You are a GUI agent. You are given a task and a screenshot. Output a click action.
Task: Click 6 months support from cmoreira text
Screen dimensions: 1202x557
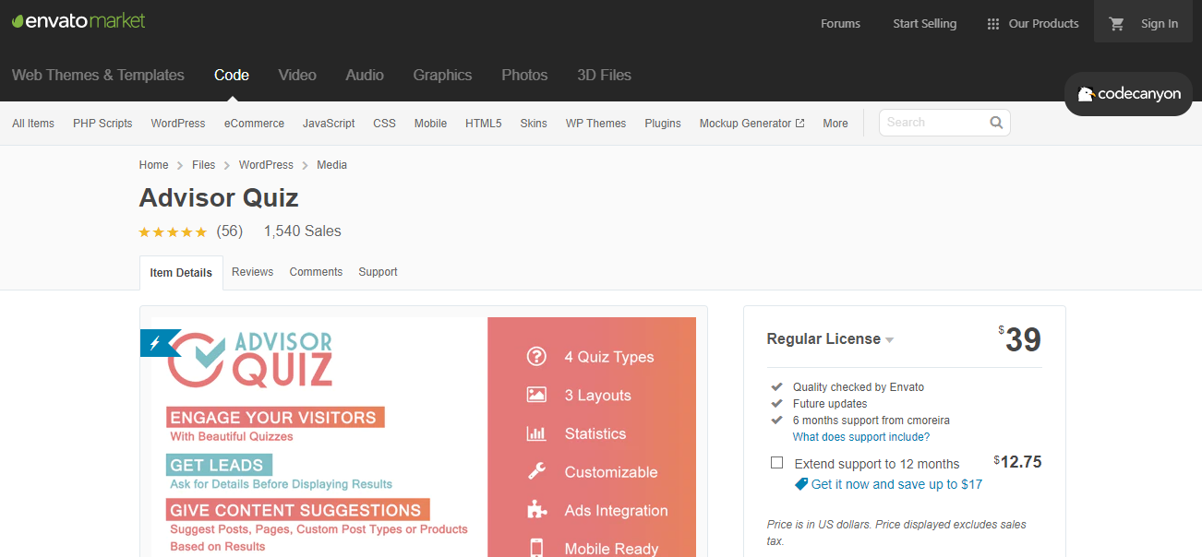pos(871,421)
